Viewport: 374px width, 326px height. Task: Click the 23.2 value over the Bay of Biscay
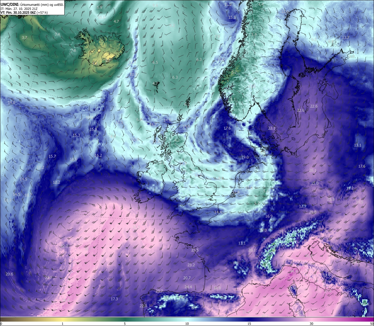(x=191, y=265)
